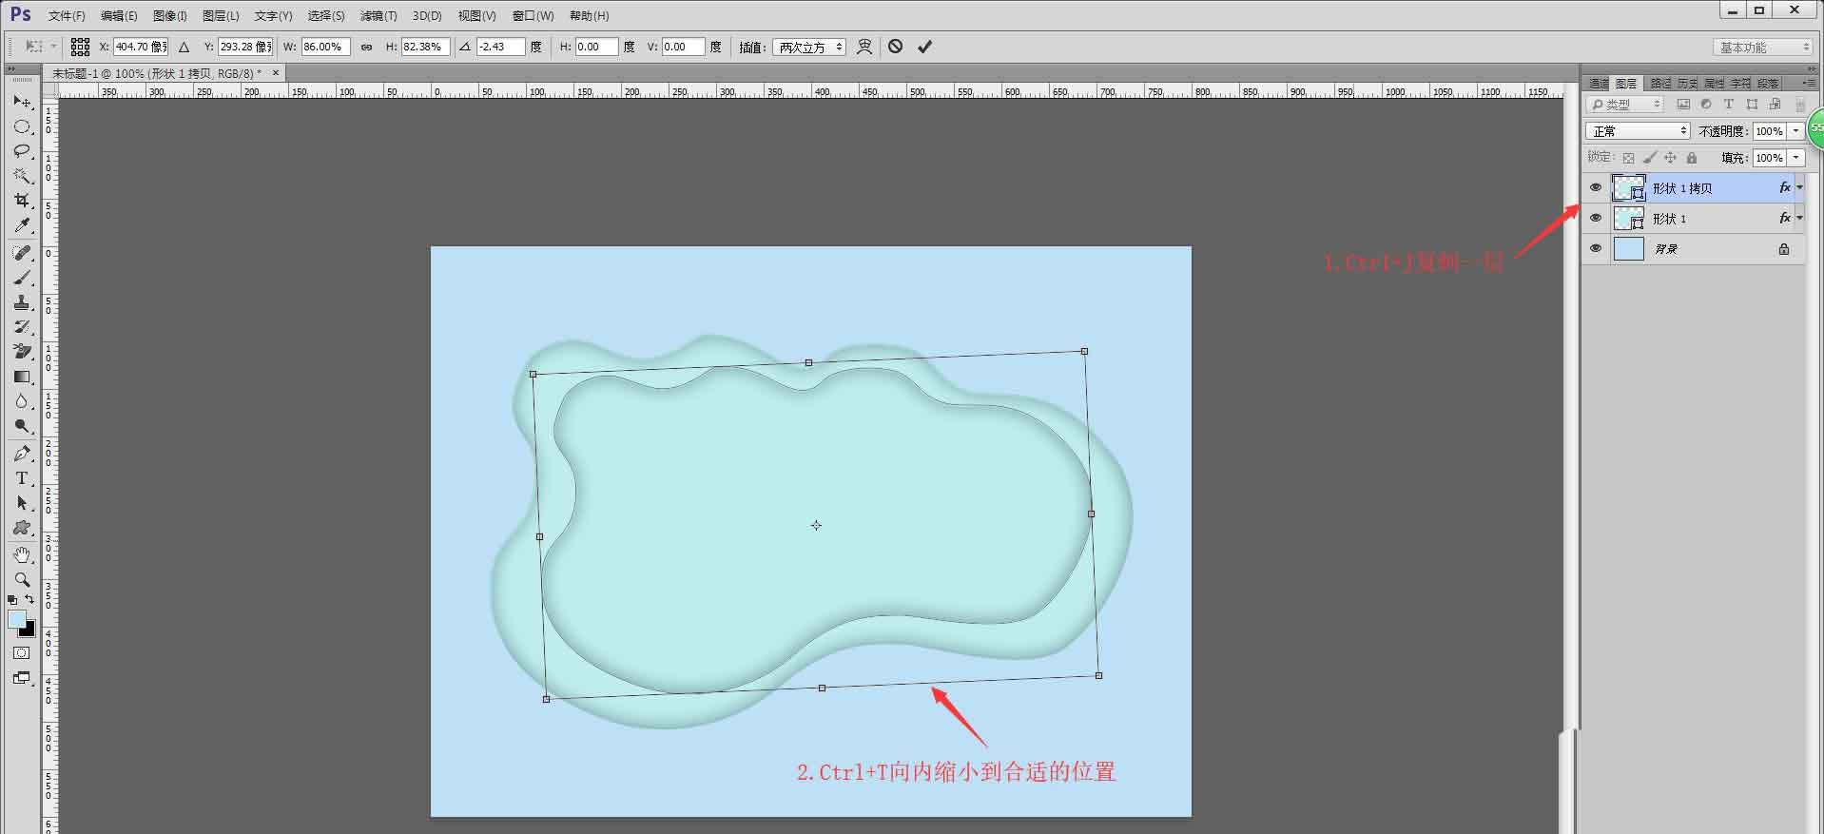Open the blend mode 正常 dropdown

1638,131
